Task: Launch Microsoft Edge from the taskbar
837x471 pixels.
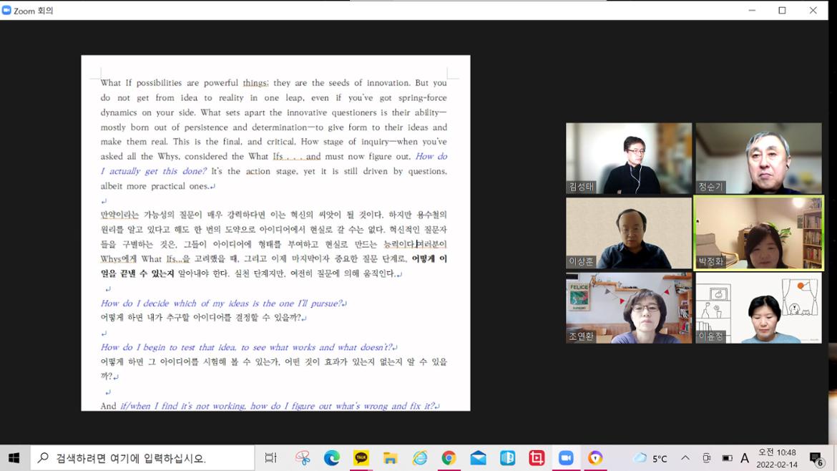Action: pos(332,458)
